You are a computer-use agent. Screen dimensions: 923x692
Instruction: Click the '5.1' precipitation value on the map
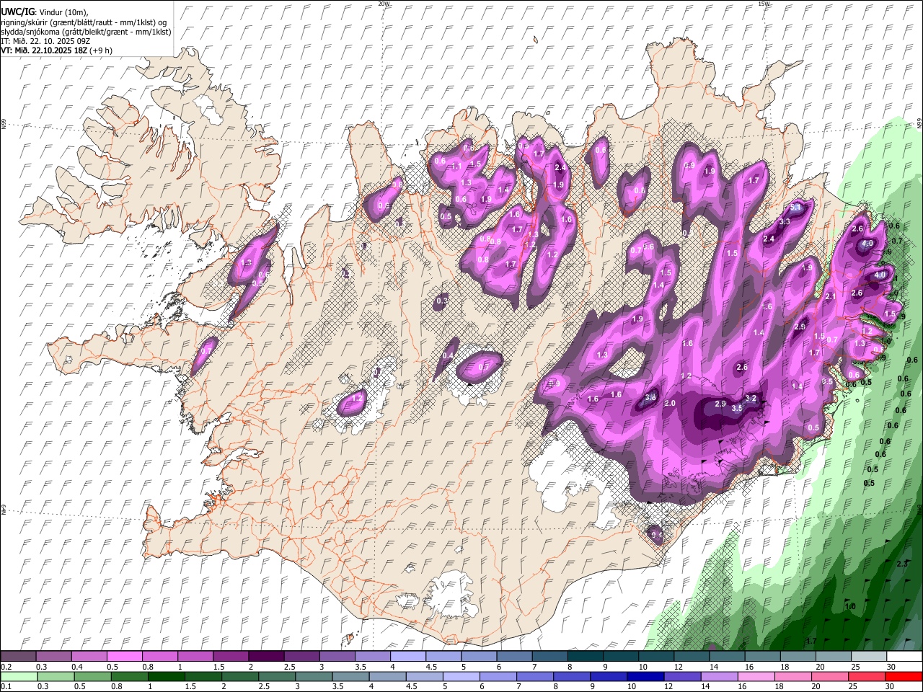(796, 207)
